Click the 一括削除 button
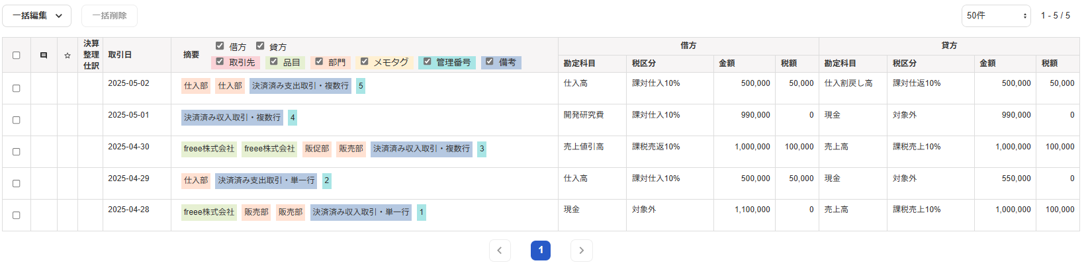 pos(109,16)
